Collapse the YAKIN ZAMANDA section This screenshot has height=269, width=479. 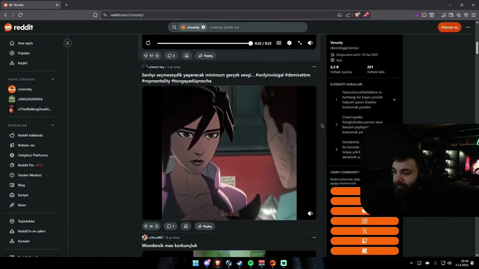click(52, 79)
